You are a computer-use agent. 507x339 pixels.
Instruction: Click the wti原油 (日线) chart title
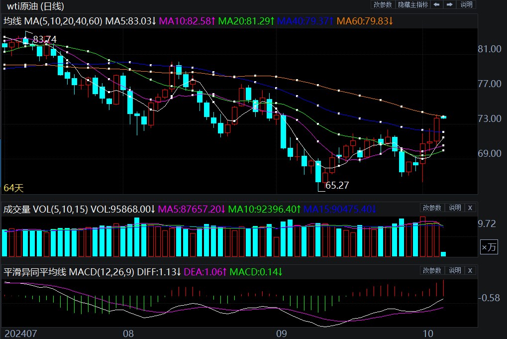[x=35, y=6]
